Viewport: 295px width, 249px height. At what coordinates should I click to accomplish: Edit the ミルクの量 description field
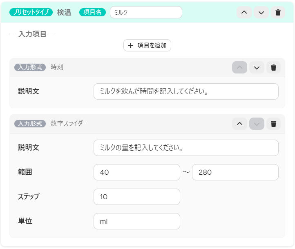pyautogui.click(x=186, y=148)
